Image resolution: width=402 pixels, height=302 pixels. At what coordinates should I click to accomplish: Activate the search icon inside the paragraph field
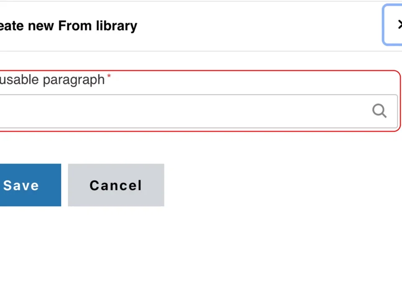[379, 111]
